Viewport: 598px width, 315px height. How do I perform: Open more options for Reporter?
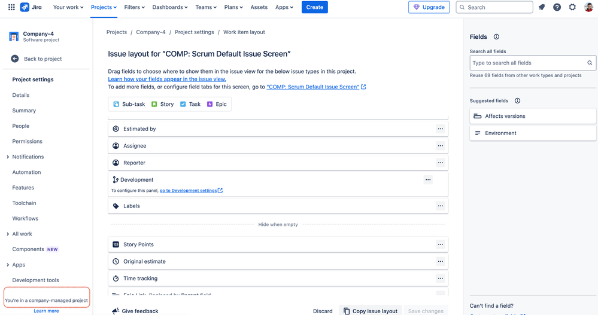440,163
